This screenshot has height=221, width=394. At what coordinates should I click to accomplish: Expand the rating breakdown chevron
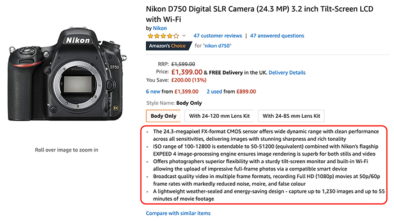[184, 36]
